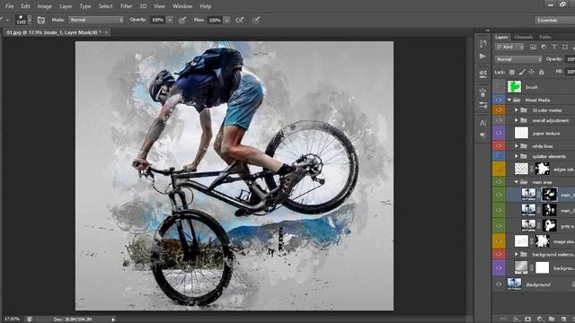Screen dimensions: 575x323
Task: Enable pressure for size icon
Action: (256, 20)
